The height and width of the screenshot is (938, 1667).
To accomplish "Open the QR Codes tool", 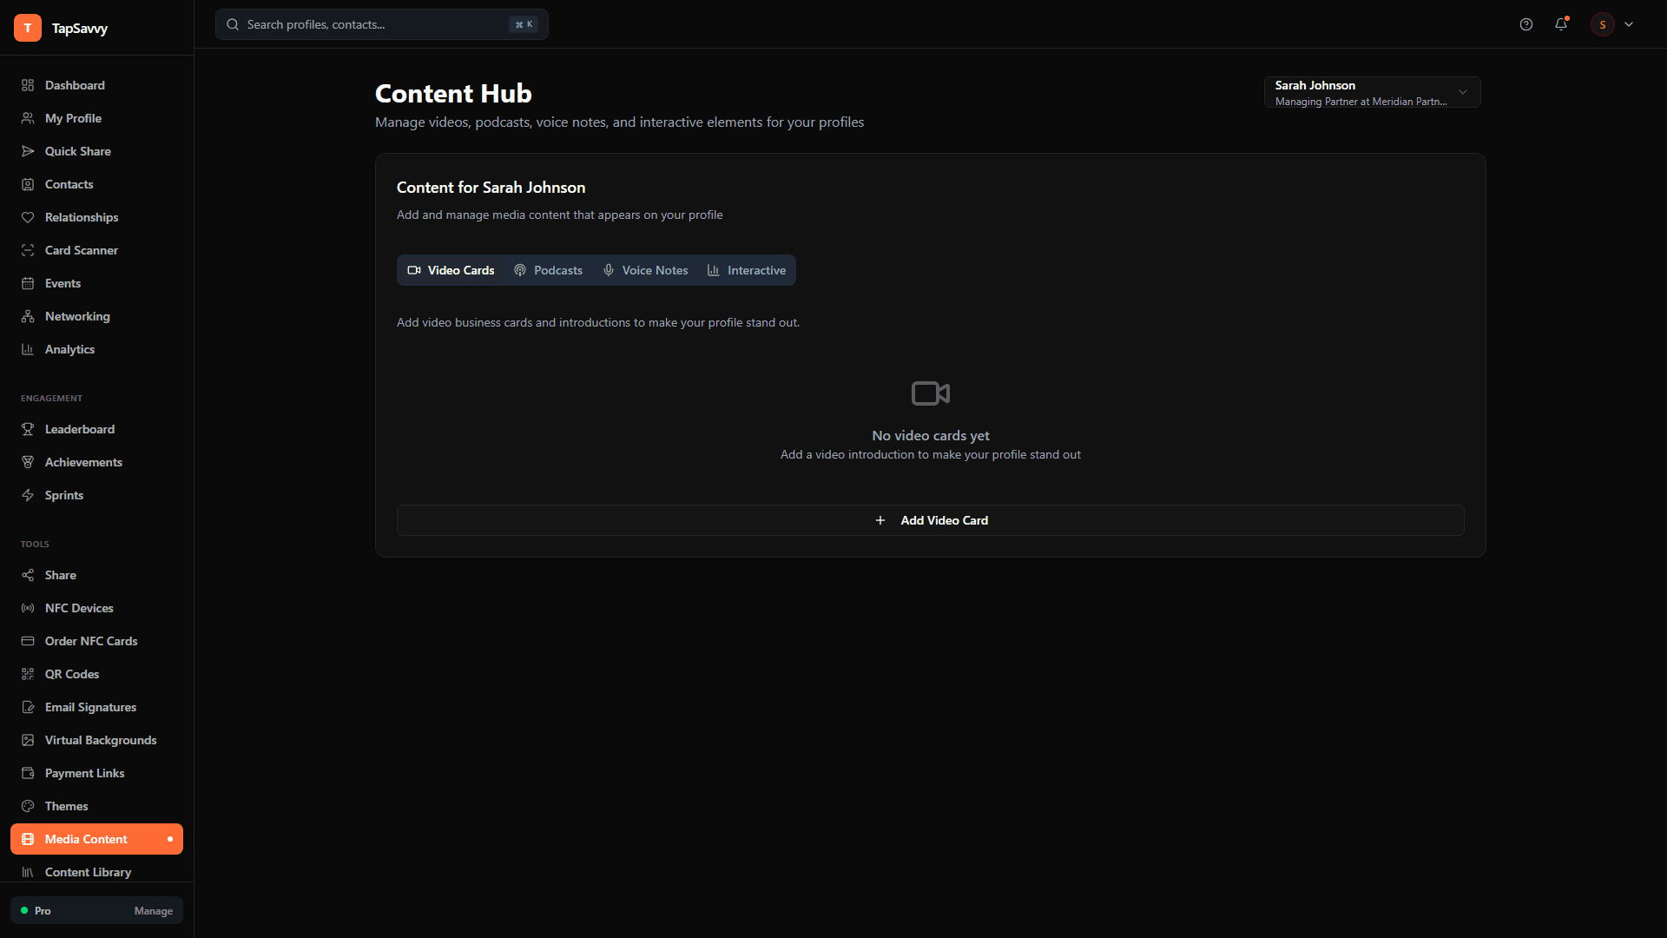I will pos(71,674).
